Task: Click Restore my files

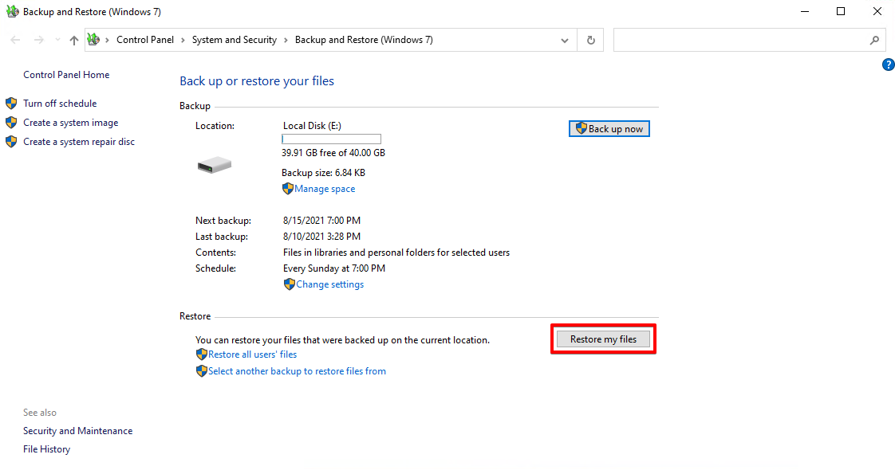Action: pos(603,338)
